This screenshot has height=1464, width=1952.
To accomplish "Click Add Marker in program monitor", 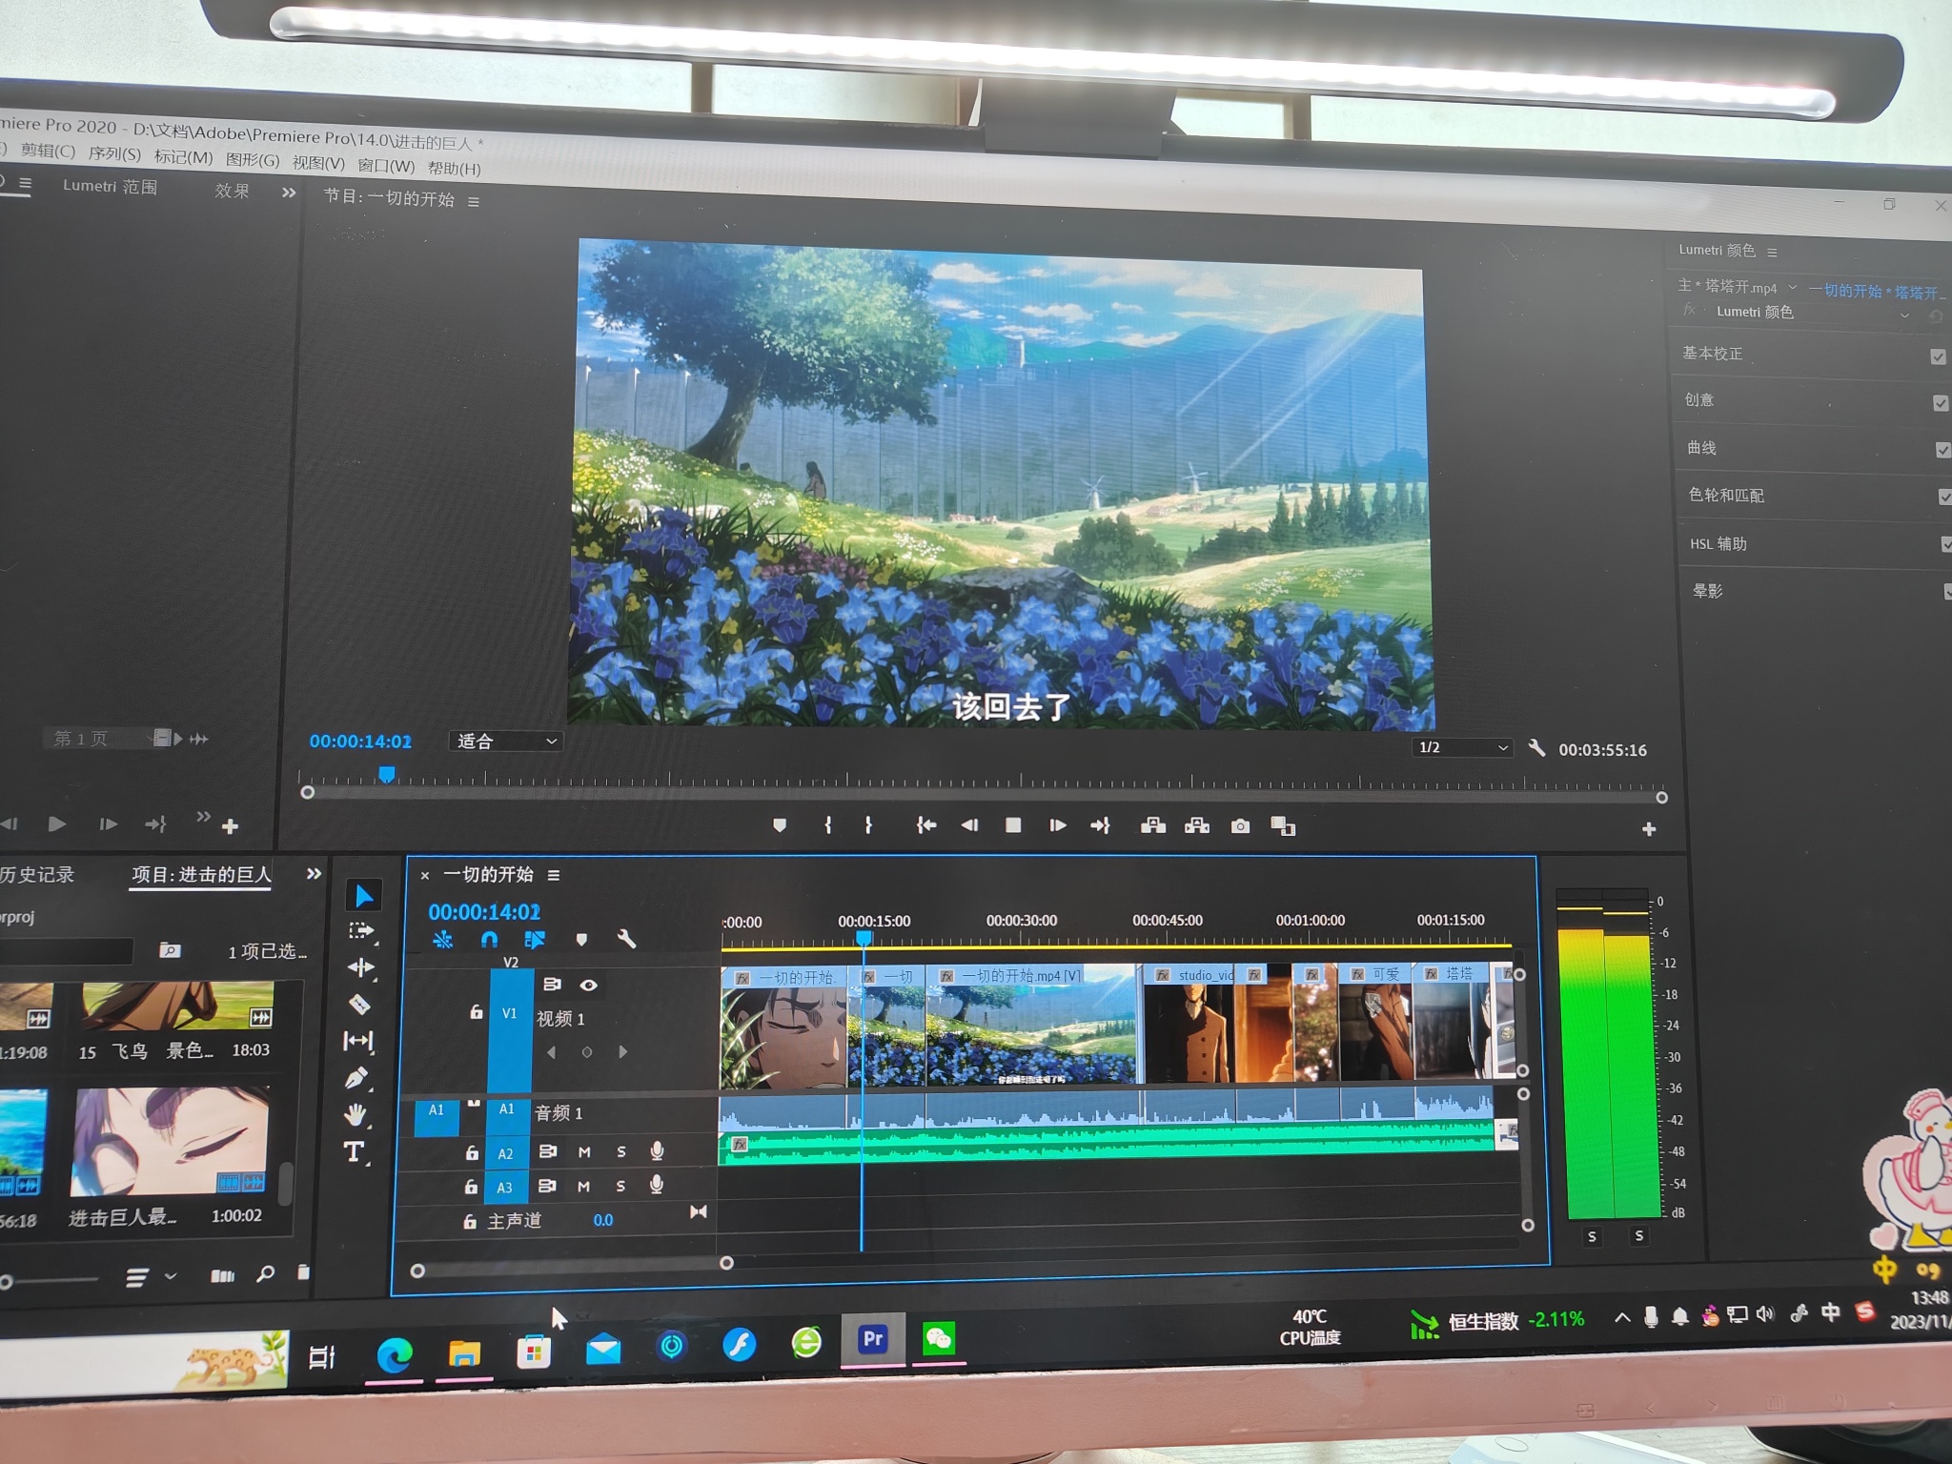I will 780,825.
